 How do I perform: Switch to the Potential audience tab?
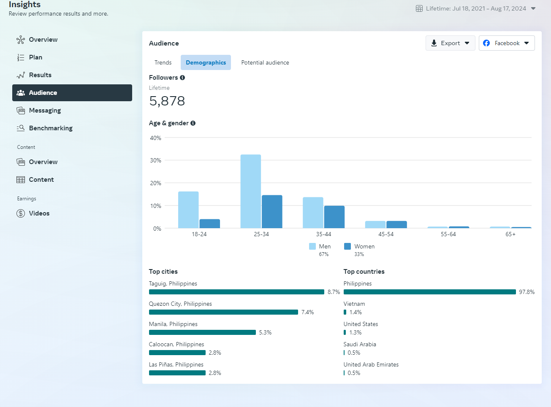coord(265,62)
